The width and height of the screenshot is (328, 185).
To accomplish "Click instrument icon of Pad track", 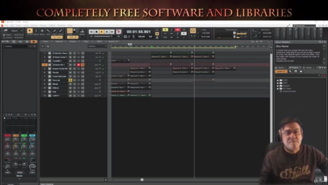I will tap(50, 92).
